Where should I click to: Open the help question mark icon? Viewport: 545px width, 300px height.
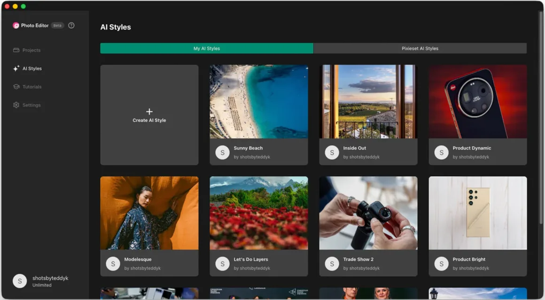coord(71,25)
